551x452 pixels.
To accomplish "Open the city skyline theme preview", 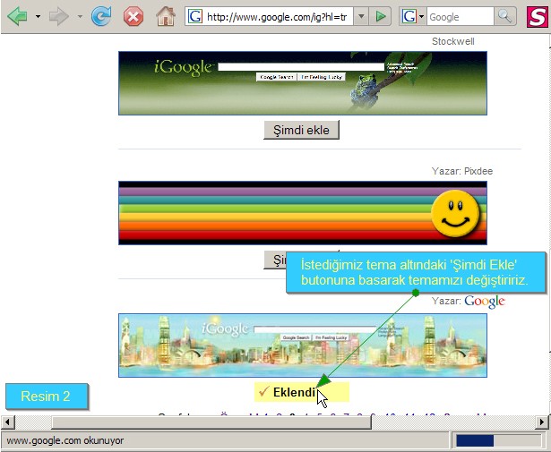I will 303,345.
